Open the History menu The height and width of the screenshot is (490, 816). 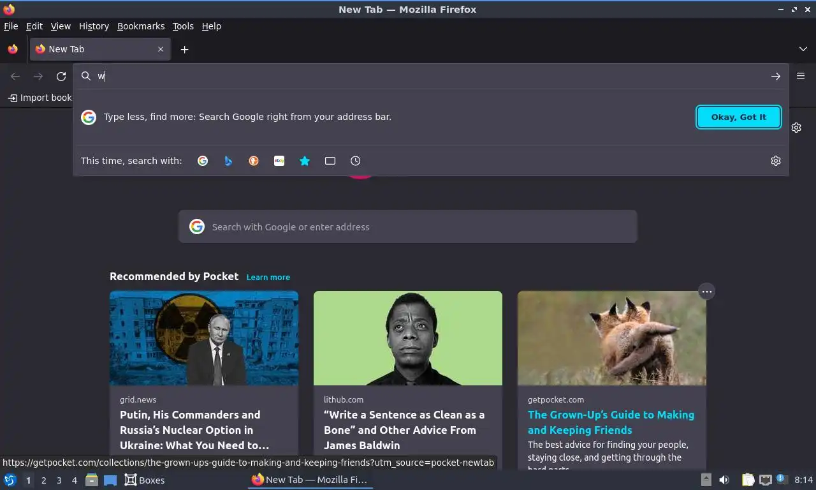[94, 26]
